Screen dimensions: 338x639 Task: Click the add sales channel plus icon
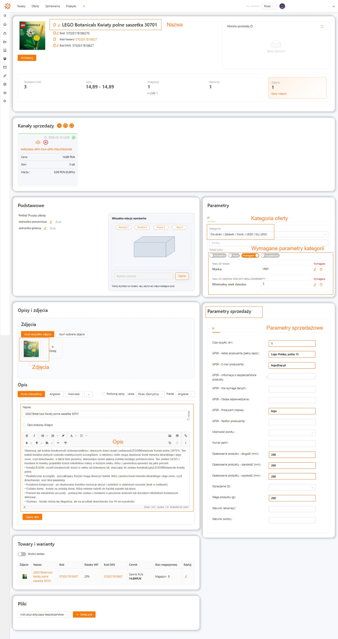tap(59, 126)
